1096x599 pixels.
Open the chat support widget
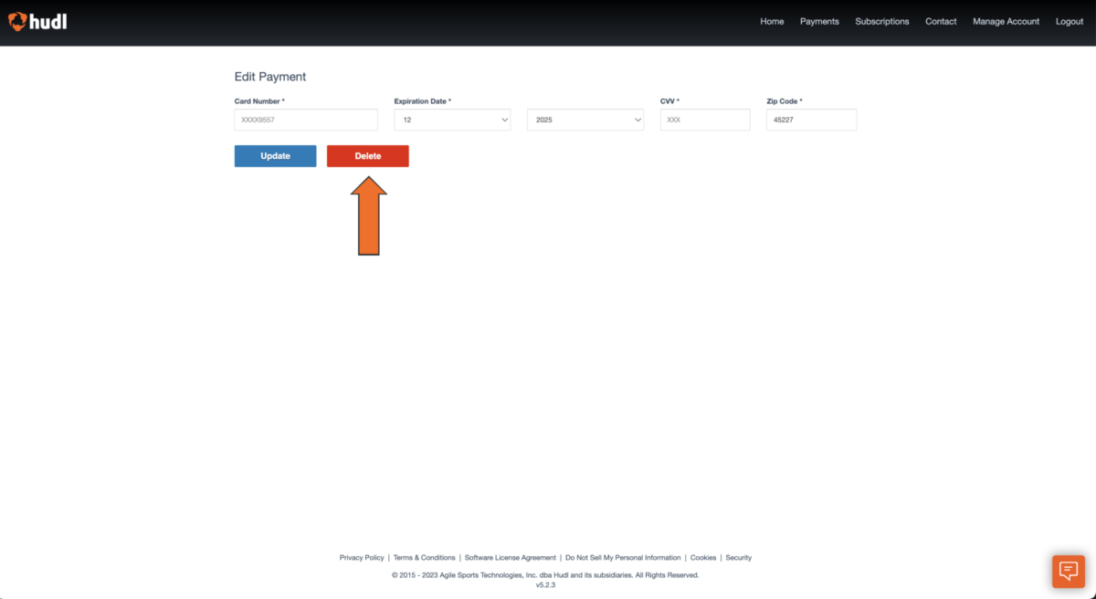point(1068,571)
